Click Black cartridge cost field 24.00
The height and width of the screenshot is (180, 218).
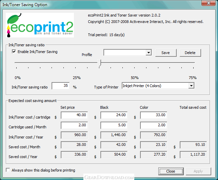[x=114, y=115]
